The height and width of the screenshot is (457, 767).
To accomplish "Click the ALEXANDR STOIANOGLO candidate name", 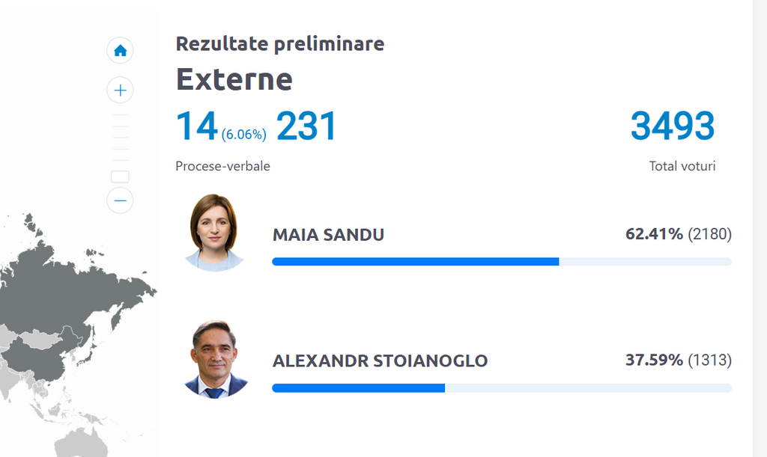I will [x=380, y=361].
